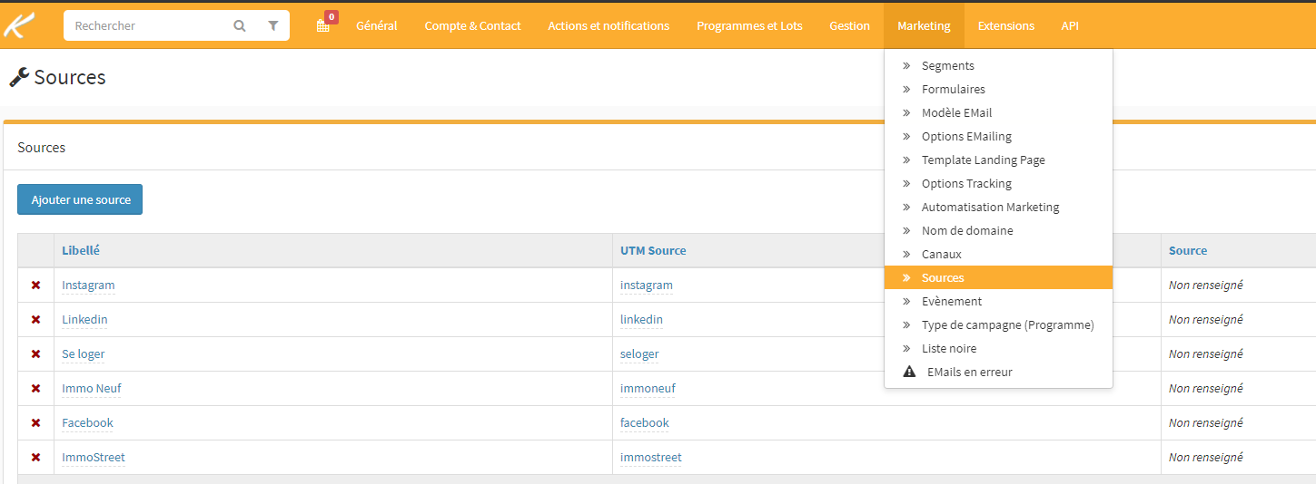Sort by the Source column header
The width and height of the screenshot is (1316, 484).
coord(1188,251)
